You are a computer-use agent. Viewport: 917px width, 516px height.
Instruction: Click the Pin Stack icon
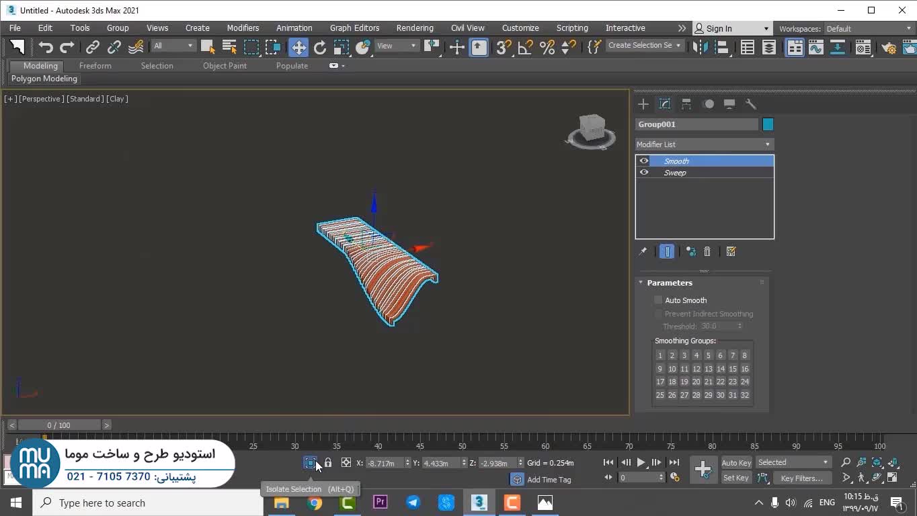(x=643, y=251)
